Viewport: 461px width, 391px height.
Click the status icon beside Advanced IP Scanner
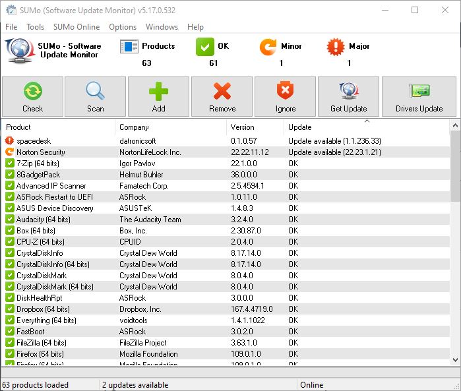pyautogui.click(x=9, y=185)
